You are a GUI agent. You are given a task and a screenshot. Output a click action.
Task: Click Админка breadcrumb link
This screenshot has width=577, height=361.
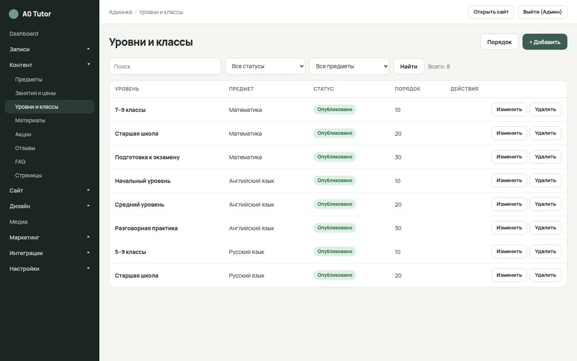[120, 12]
